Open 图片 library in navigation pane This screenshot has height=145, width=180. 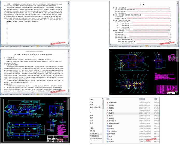(92, 118)
